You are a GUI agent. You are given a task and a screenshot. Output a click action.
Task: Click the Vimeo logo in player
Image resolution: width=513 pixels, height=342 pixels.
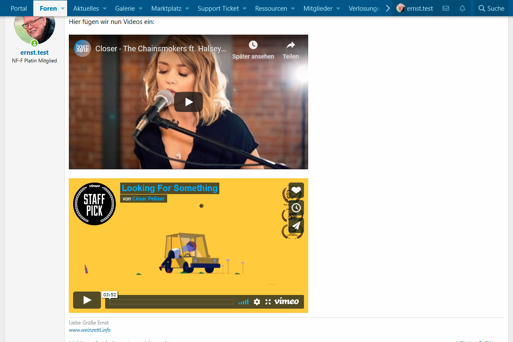(286, 301)
